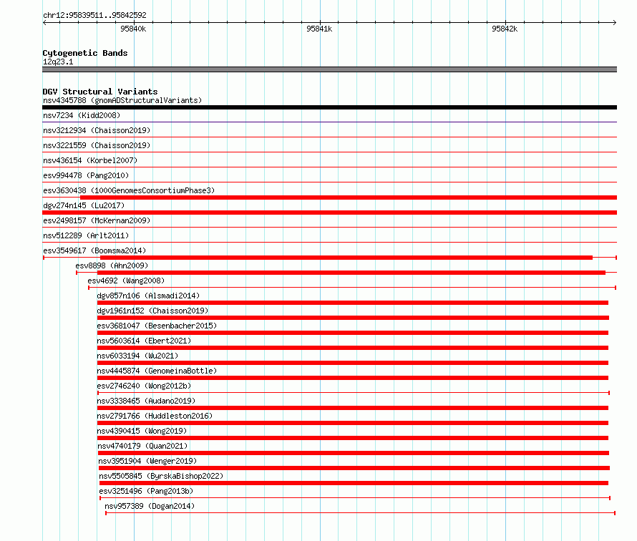Open variant esv994478 (Pang2010)

[86, 175]
